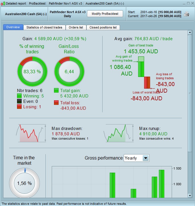This screenshot has height=206, width=195.
Task: Click the max drawdown chart thumbnail
Action: coord(31,133)
